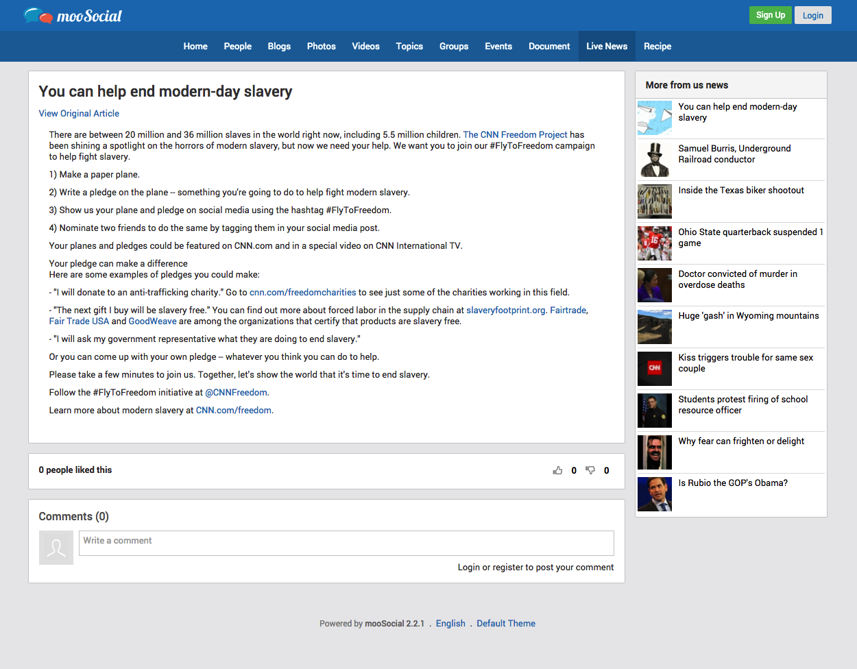Click the Login button
This screenshot has width=857, height=669.
(813, 15)
